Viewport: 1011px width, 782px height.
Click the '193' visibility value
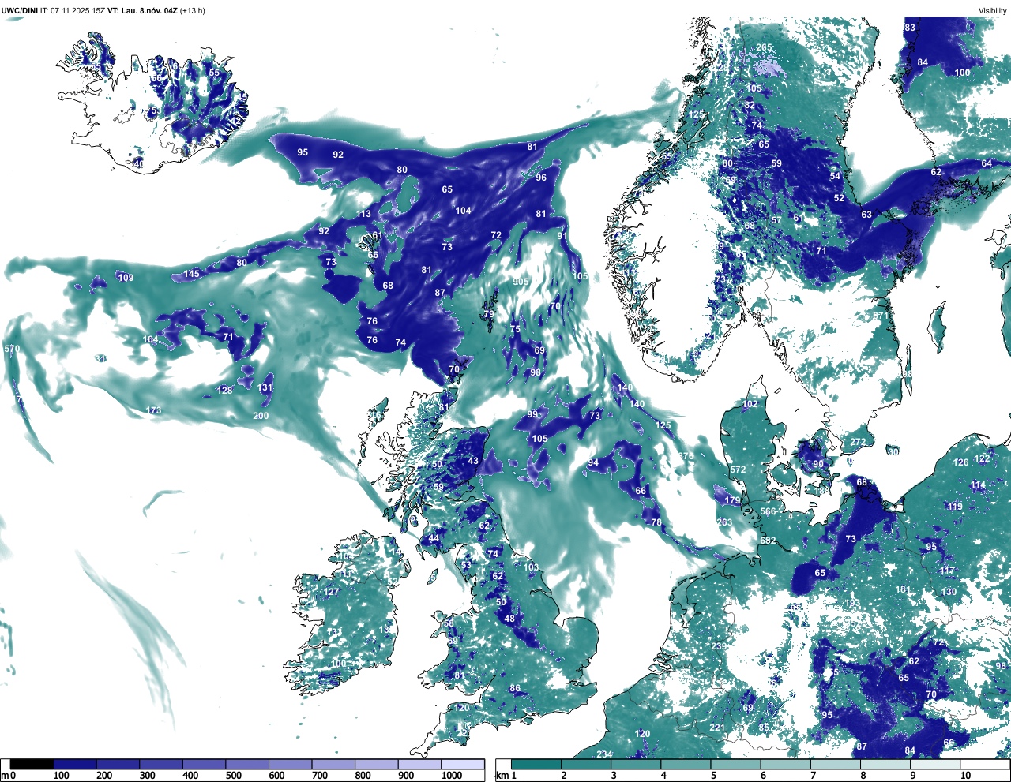point(853,604)
